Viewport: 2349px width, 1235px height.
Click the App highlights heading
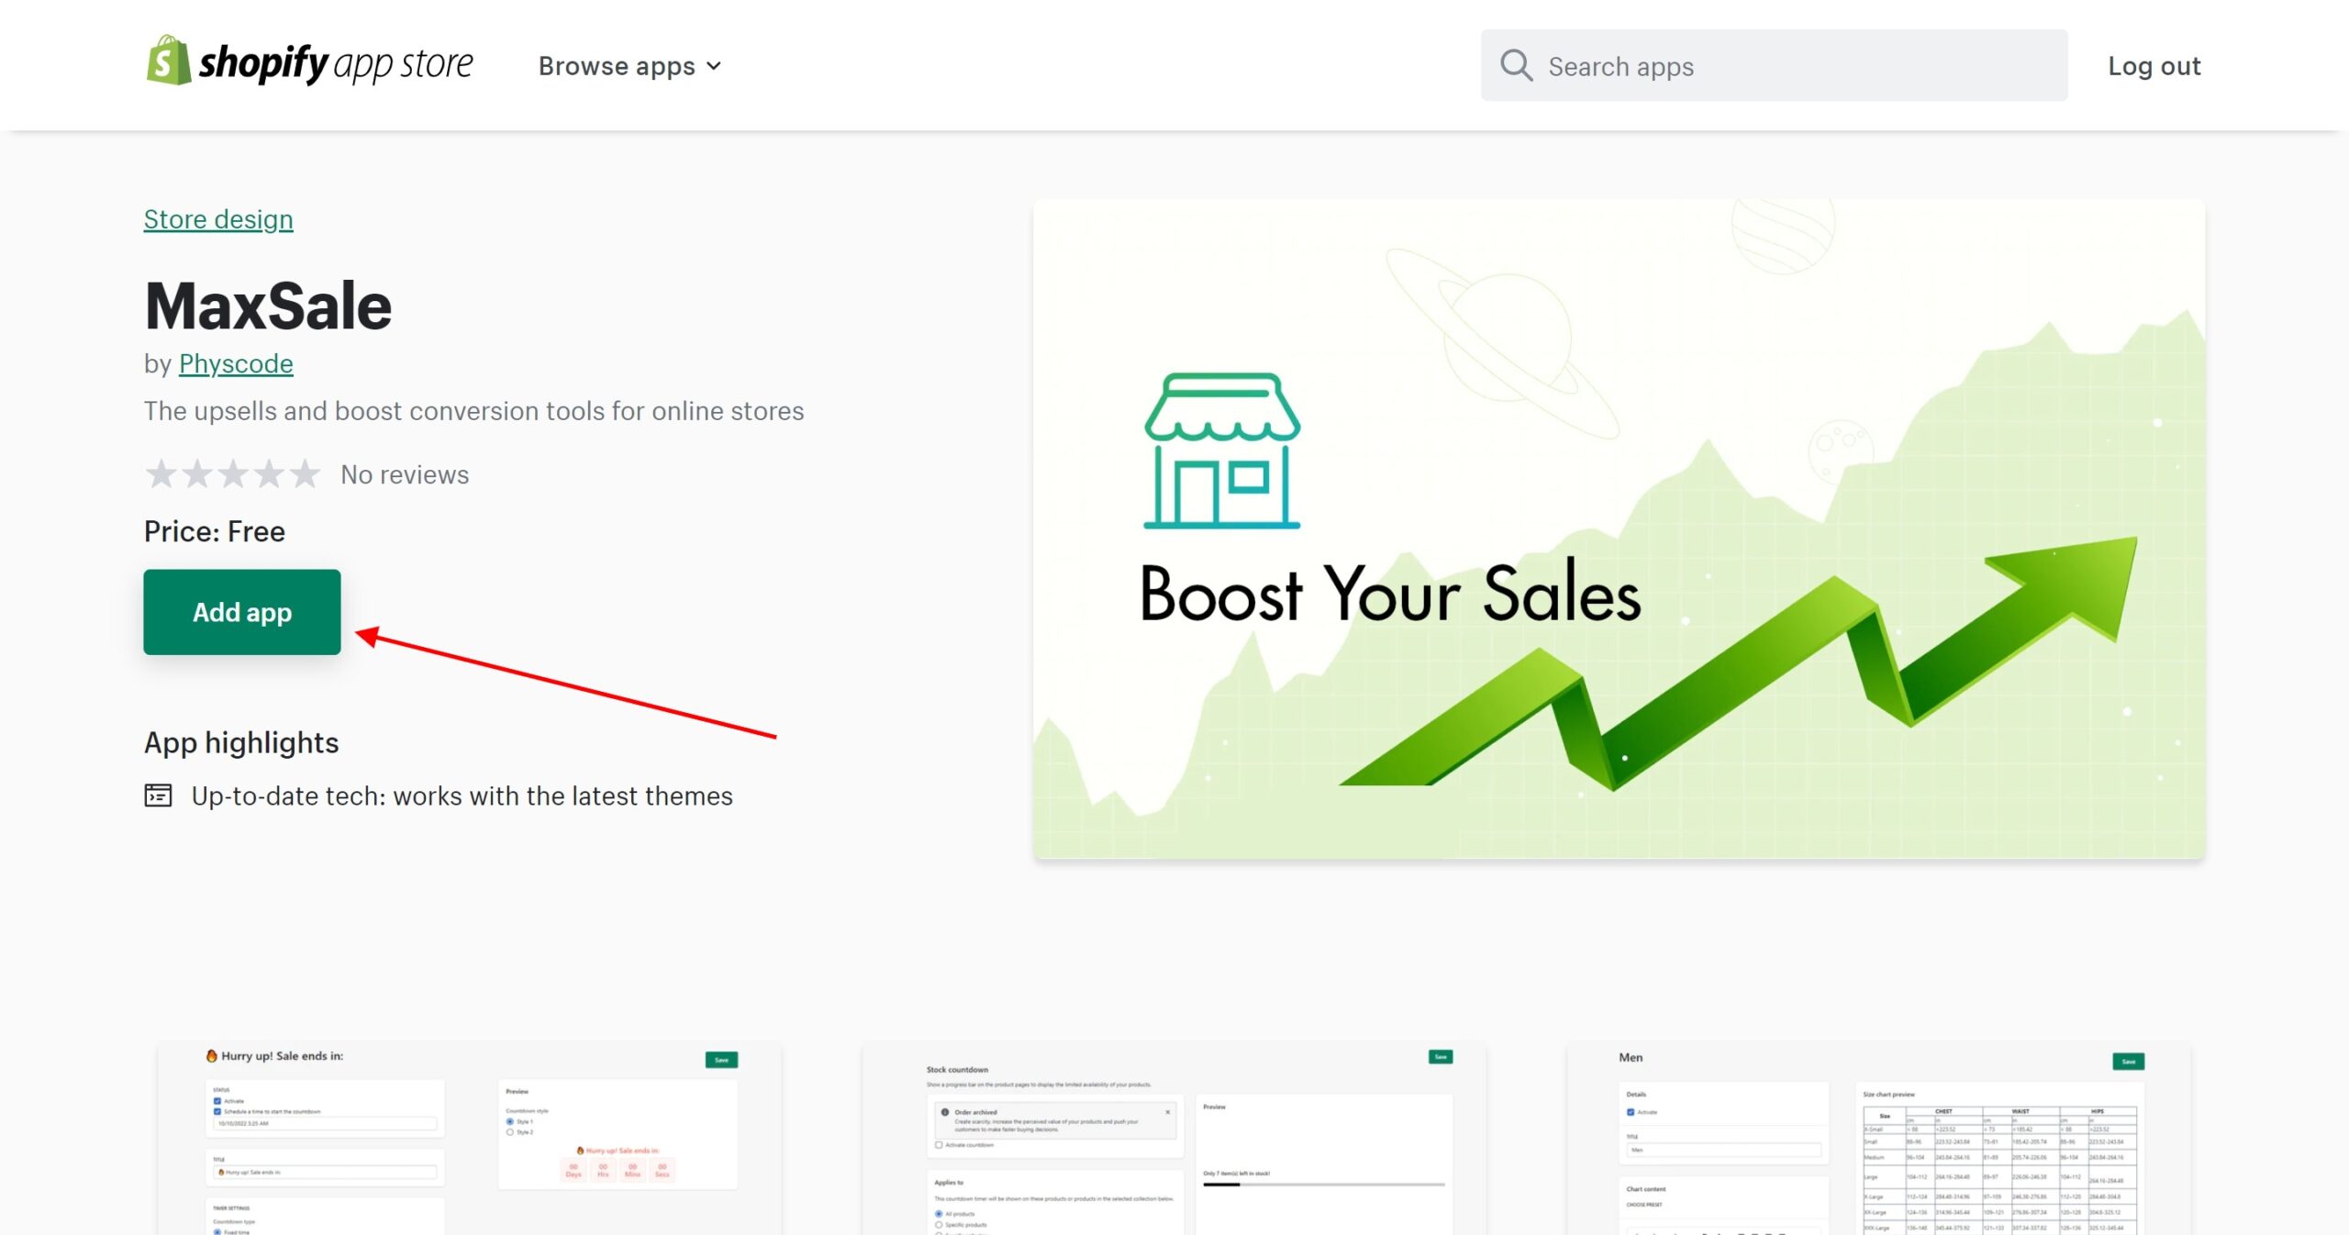241,742
